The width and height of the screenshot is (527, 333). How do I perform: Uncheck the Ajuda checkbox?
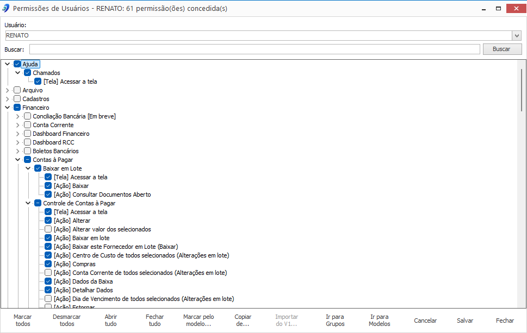point(17,64)
